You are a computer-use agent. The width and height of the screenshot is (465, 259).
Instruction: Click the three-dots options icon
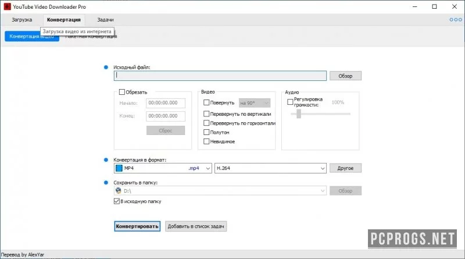click(x=456, y=20)
